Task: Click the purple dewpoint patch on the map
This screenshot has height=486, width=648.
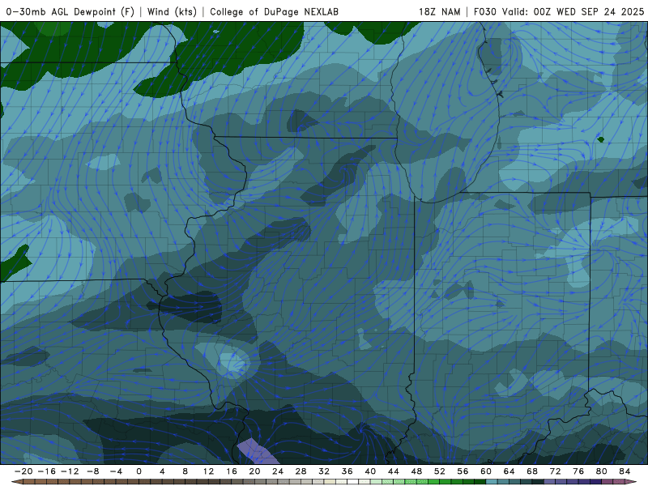Action: [x=258, y=452]
